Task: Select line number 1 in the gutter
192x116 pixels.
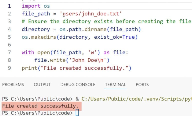Action: tap(9, 6)
